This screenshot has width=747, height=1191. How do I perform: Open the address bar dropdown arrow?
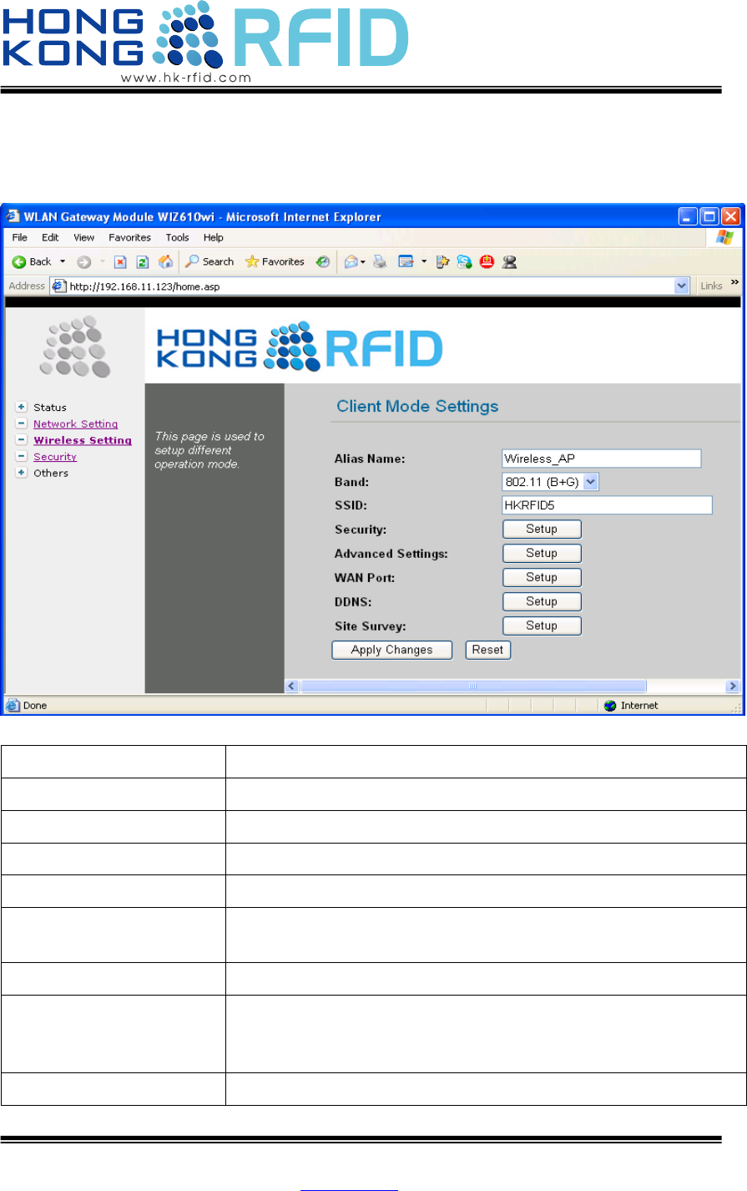(x=682, y=286)
